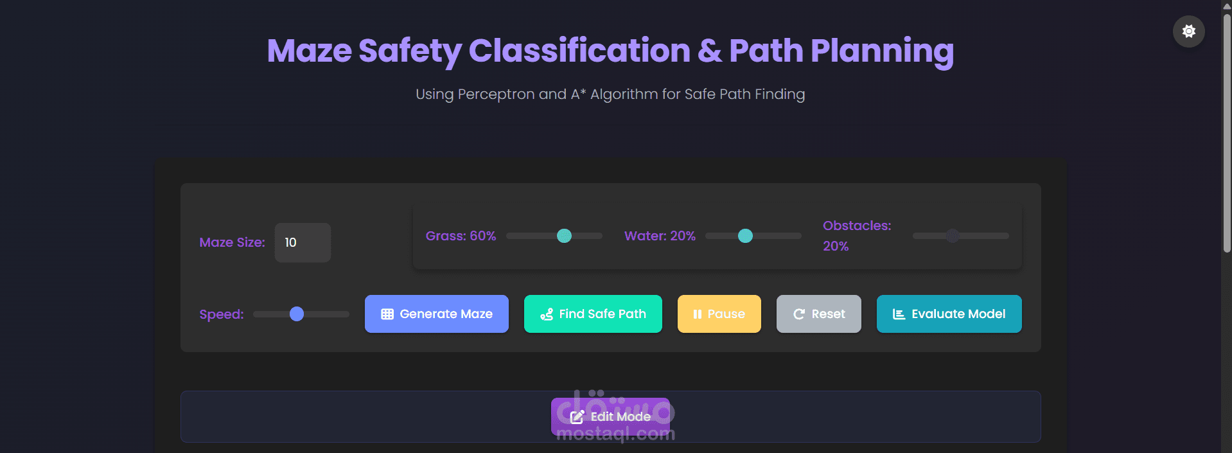Click the Water percentage slider handle
The height and width of the screenshot is (453, 1232).
tap(745, 236)
